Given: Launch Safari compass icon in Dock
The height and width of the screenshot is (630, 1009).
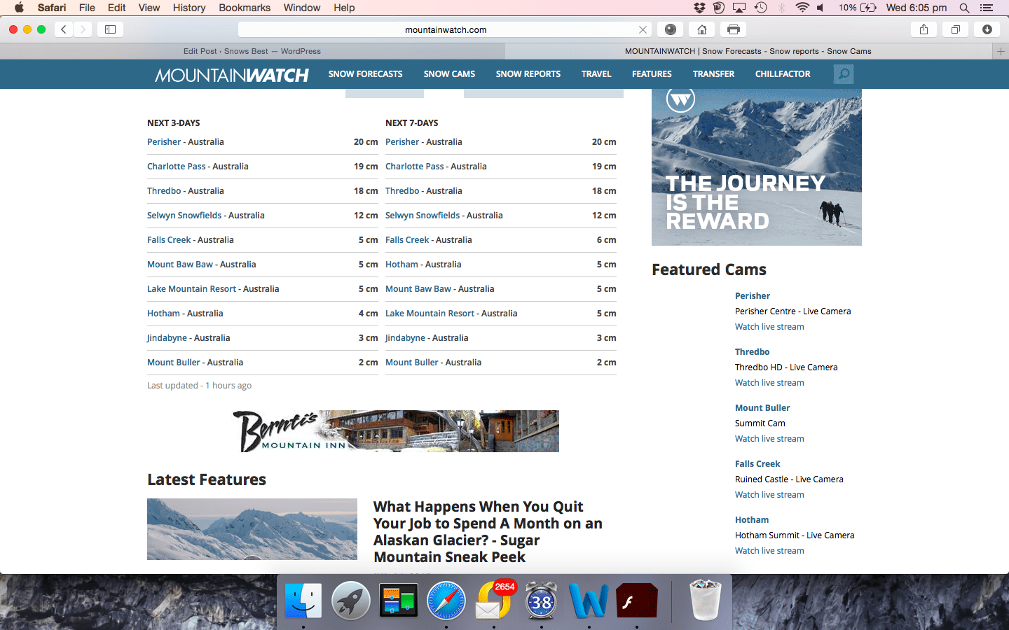Looking at the screenshot, I should point(446,601).
